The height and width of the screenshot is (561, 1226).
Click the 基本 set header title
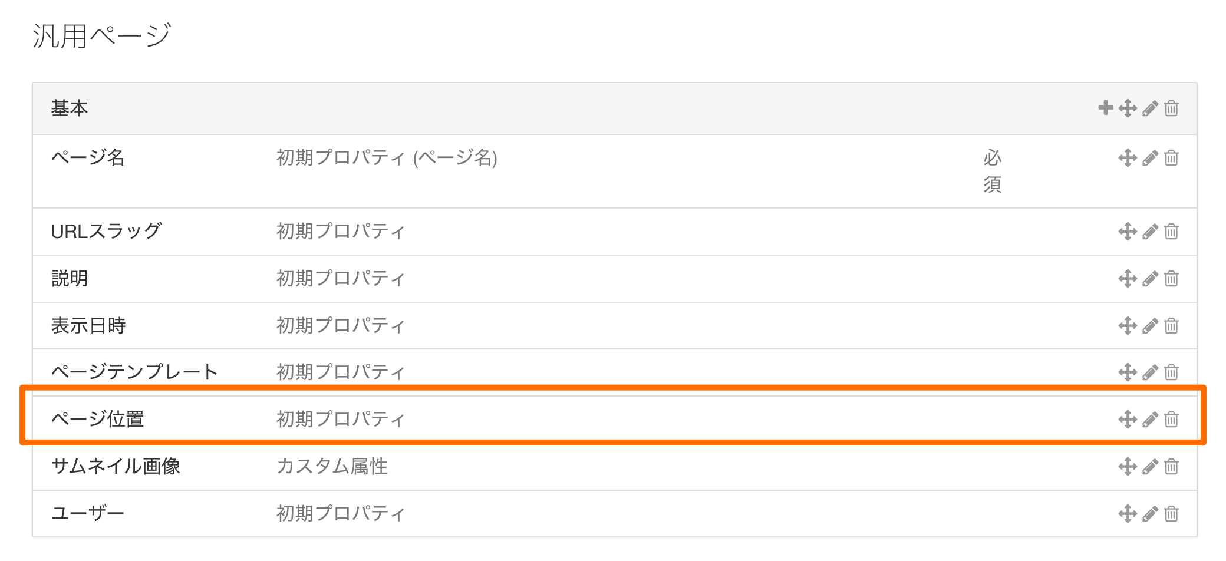(x=70, y=108)
